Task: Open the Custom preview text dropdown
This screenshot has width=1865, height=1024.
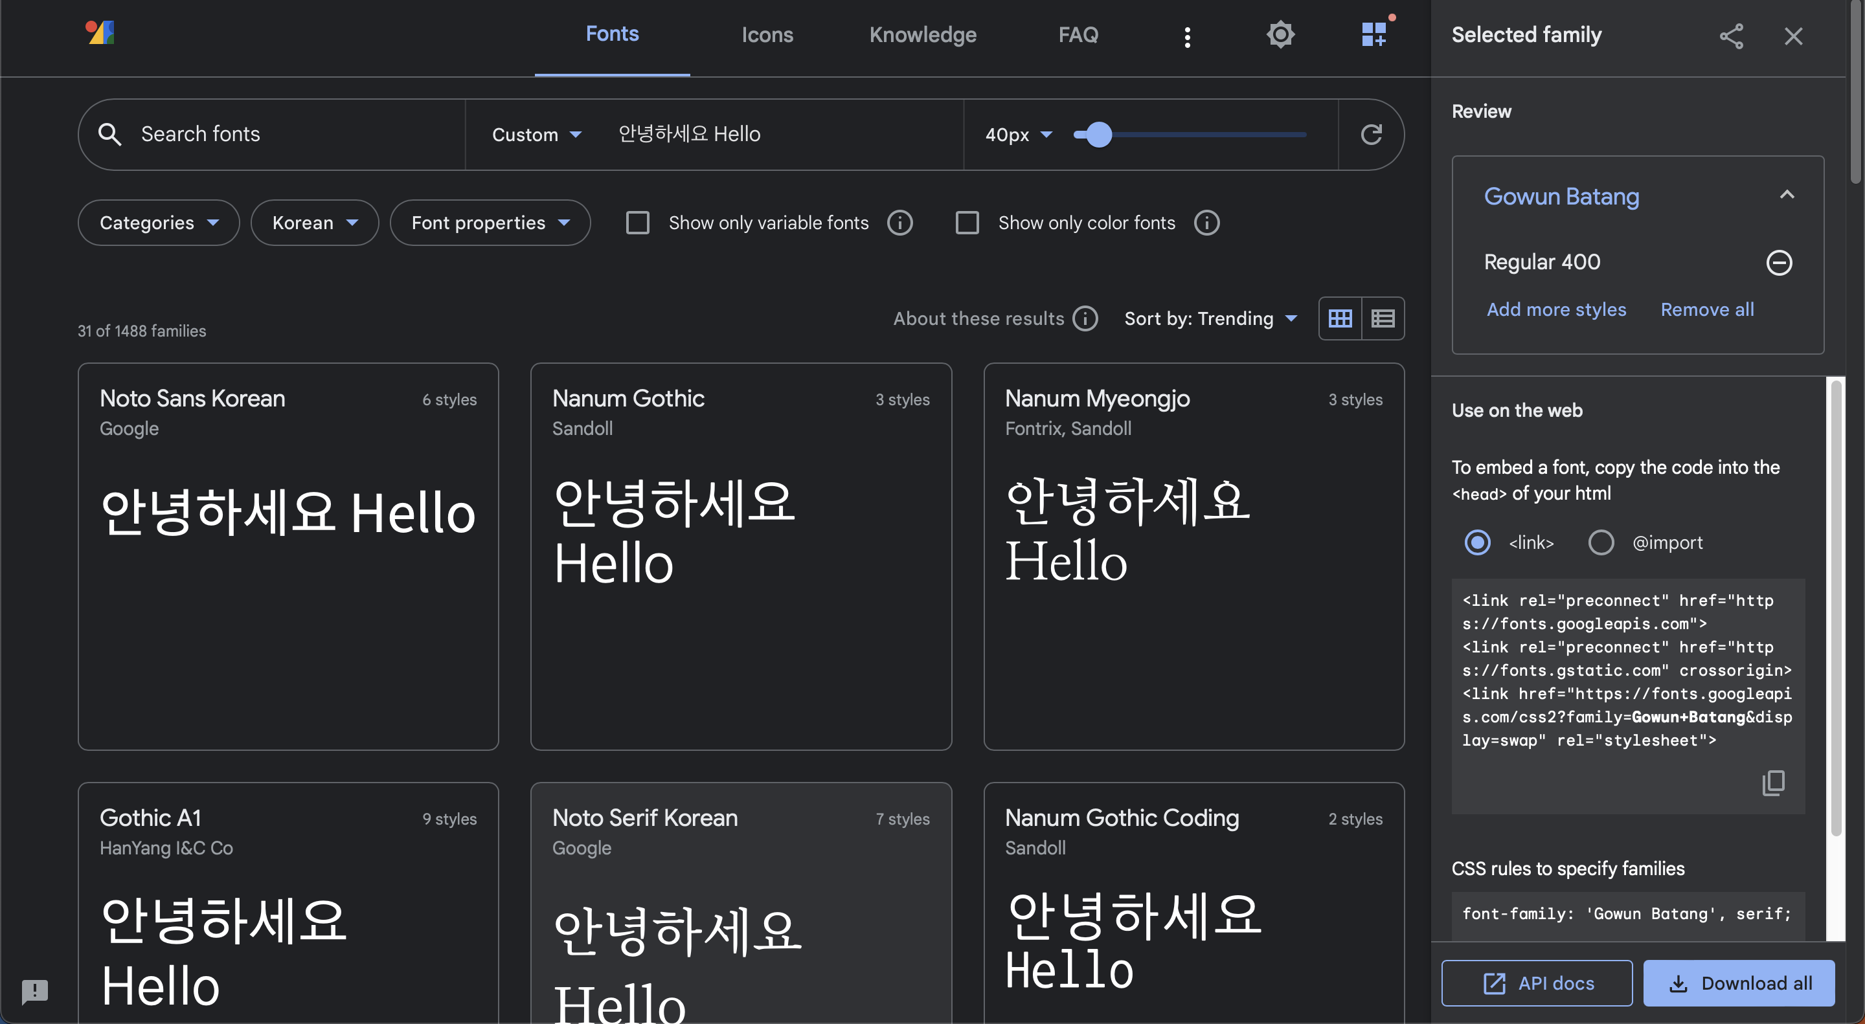Action: (536, 135)
